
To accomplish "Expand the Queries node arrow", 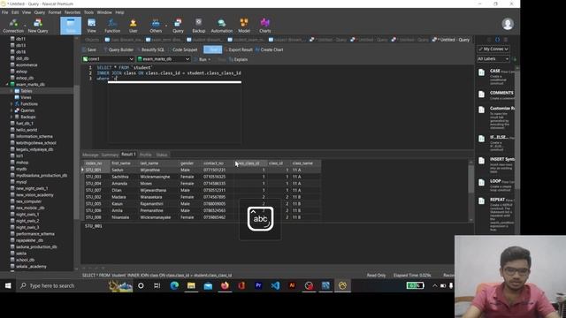I will (11, 110).
